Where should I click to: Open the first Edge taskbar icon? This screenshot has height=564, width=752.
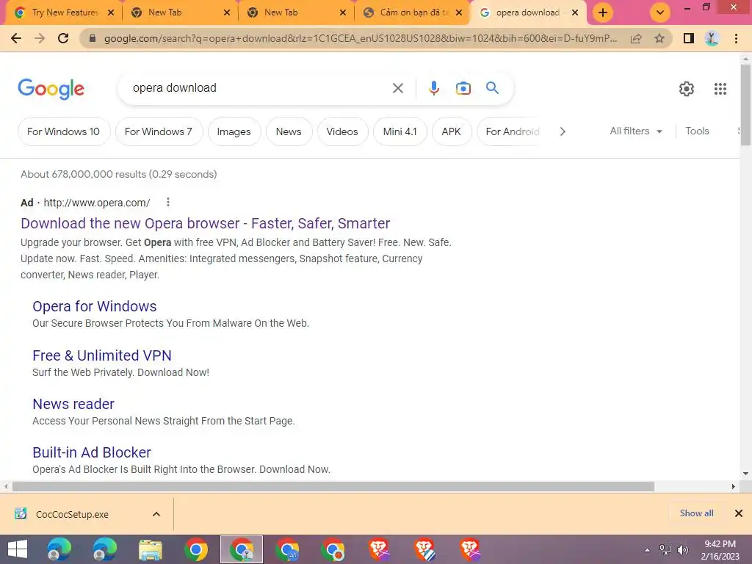click(x=59, y=549)
